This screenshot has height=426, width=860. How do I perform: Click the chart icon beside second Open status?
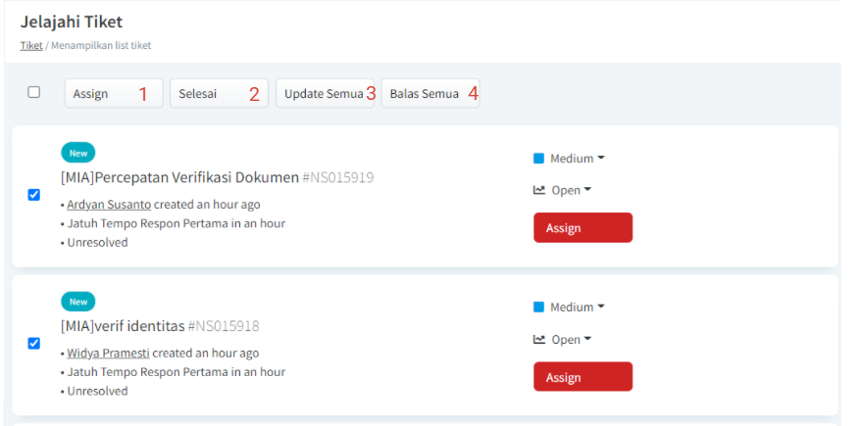click(x=539, y=339)
